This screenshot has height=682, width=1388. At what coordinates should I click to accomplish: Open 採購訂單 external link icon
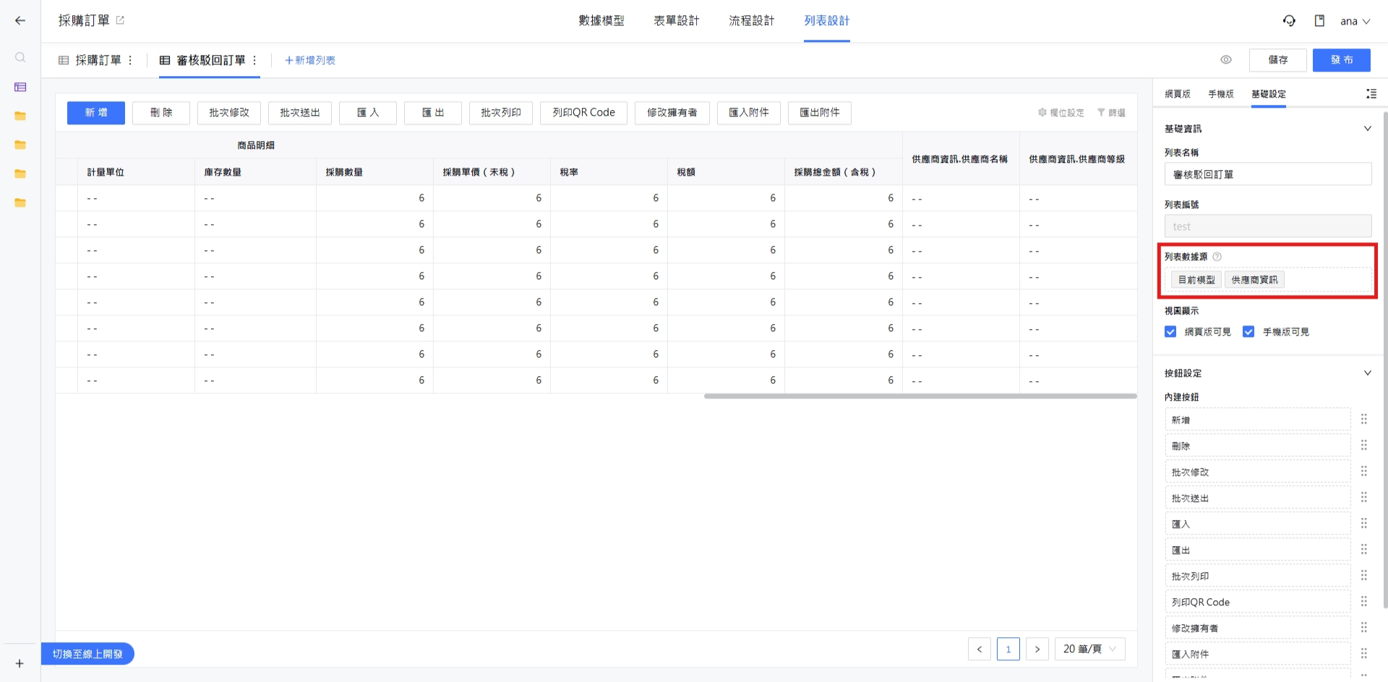120,20
